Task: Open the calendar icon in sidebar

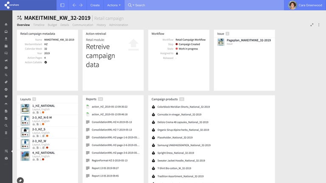Action: point(6,46)
